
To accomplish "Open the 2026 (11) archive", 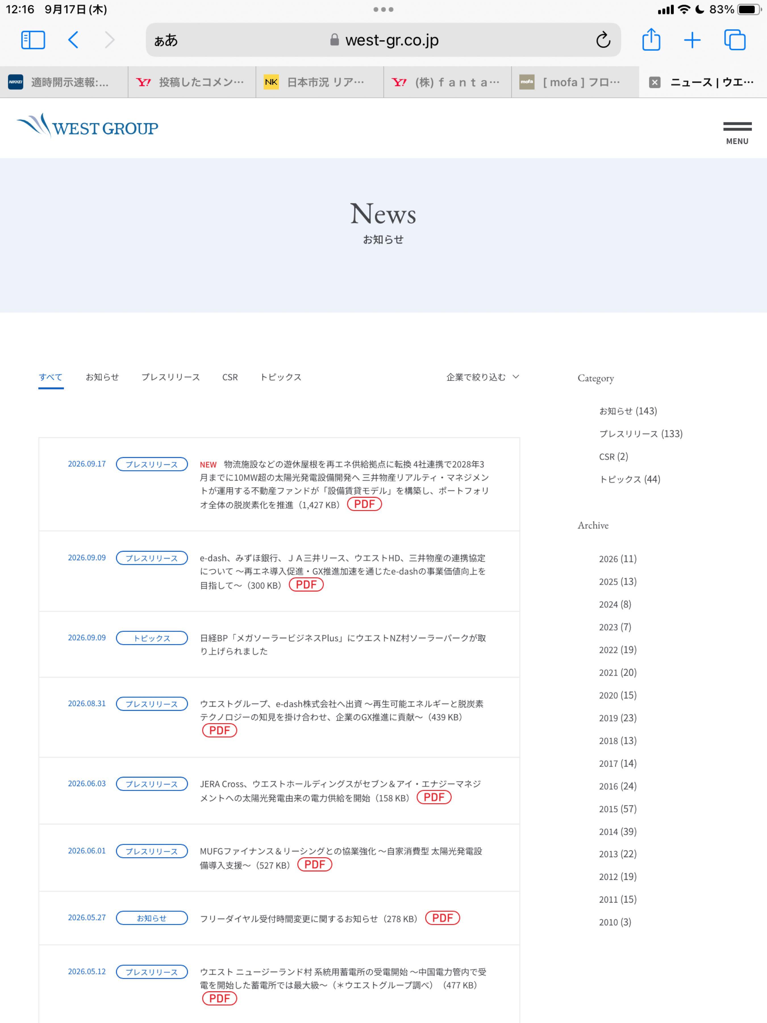I will pyautogui.click(x=618, y=559).
